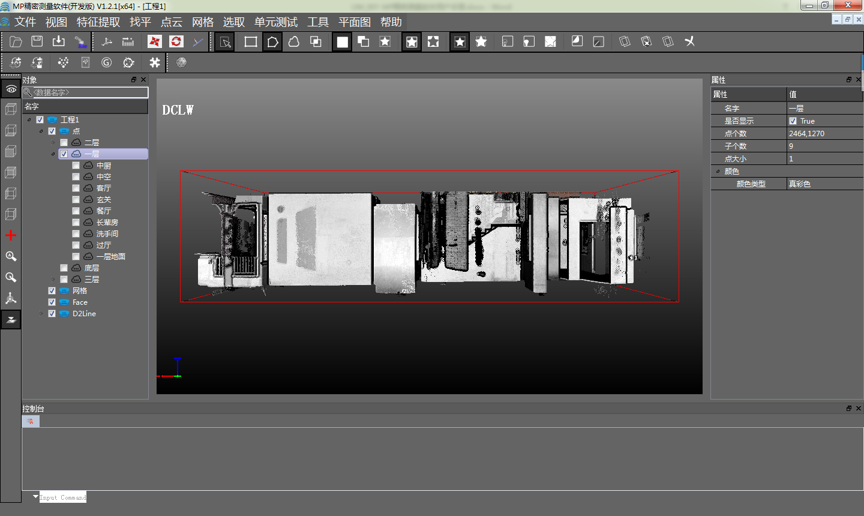Open the 平面图 menu
Image resolution: width=864 pixels, height=516 pixels.
[355, 22]
